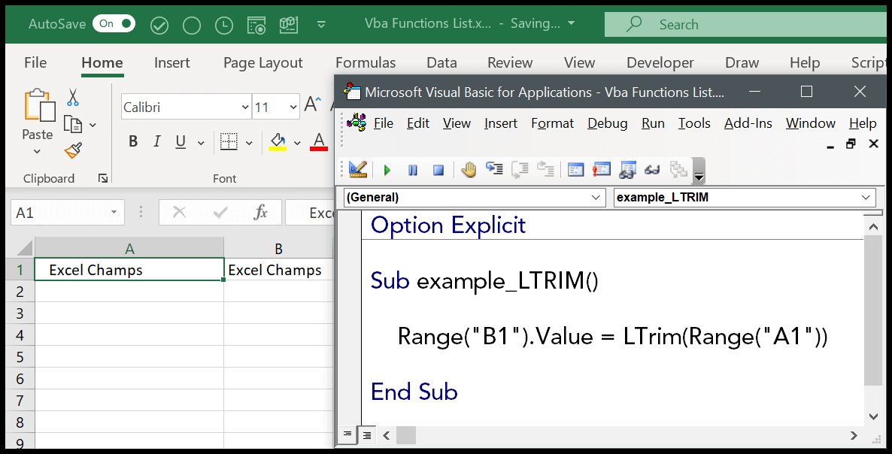This screenshot has width=892, height=454.
Task: Open the Immediate Window via its toolbar icon
Action: tap(601, 170)
